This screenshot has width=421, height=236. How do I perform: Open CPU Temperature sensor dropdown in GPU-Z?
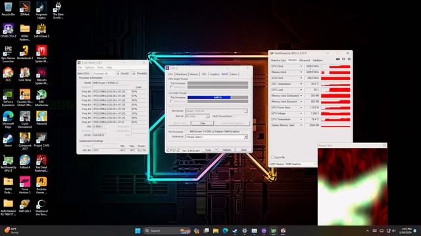(x=301, y=119)
